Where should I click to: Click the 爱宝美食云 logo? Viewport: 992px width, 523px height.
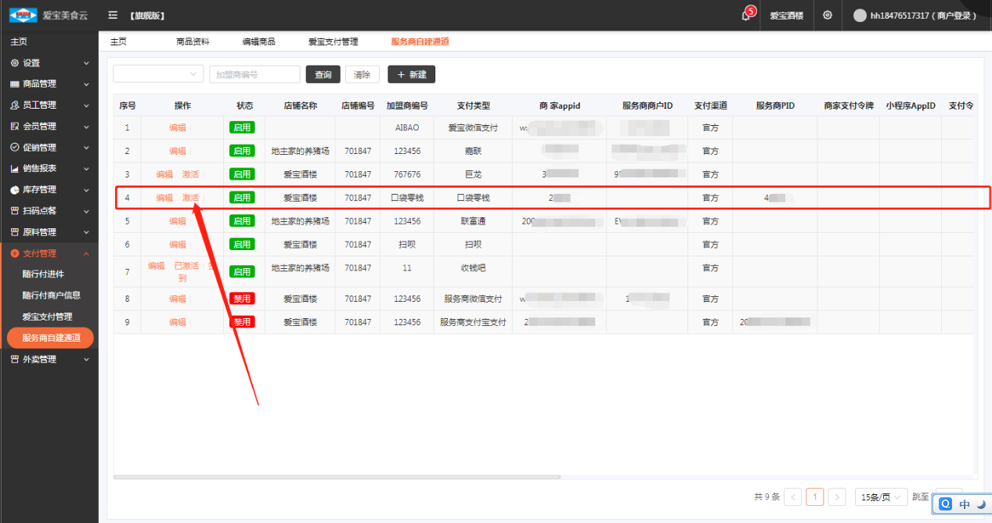23,16
